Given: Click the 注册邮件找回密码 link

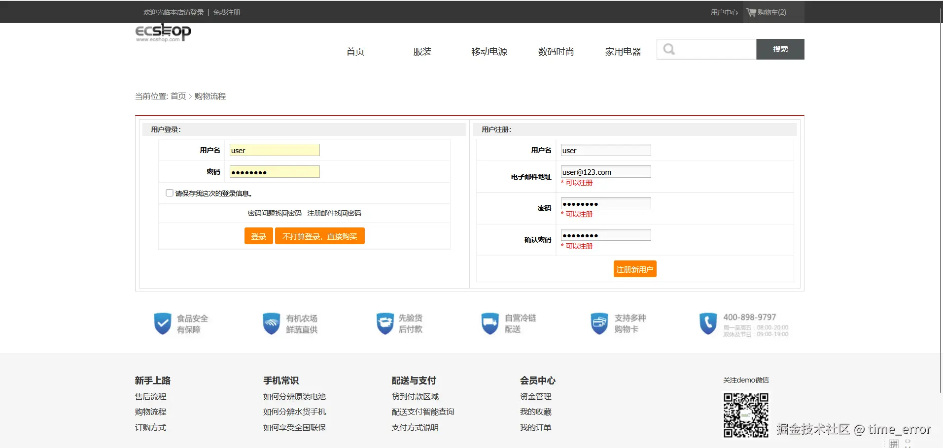Looking at the screenshot, I should (x=334, y=213).
